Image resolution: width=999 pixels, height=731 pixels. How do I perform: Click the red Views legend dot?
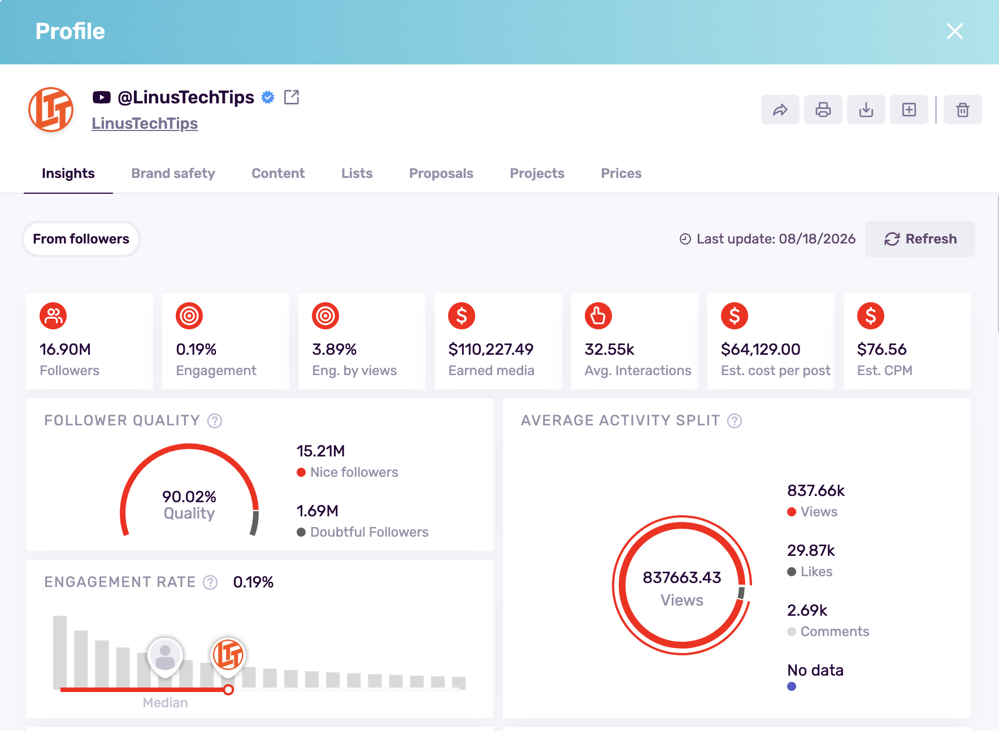(792, 512)
